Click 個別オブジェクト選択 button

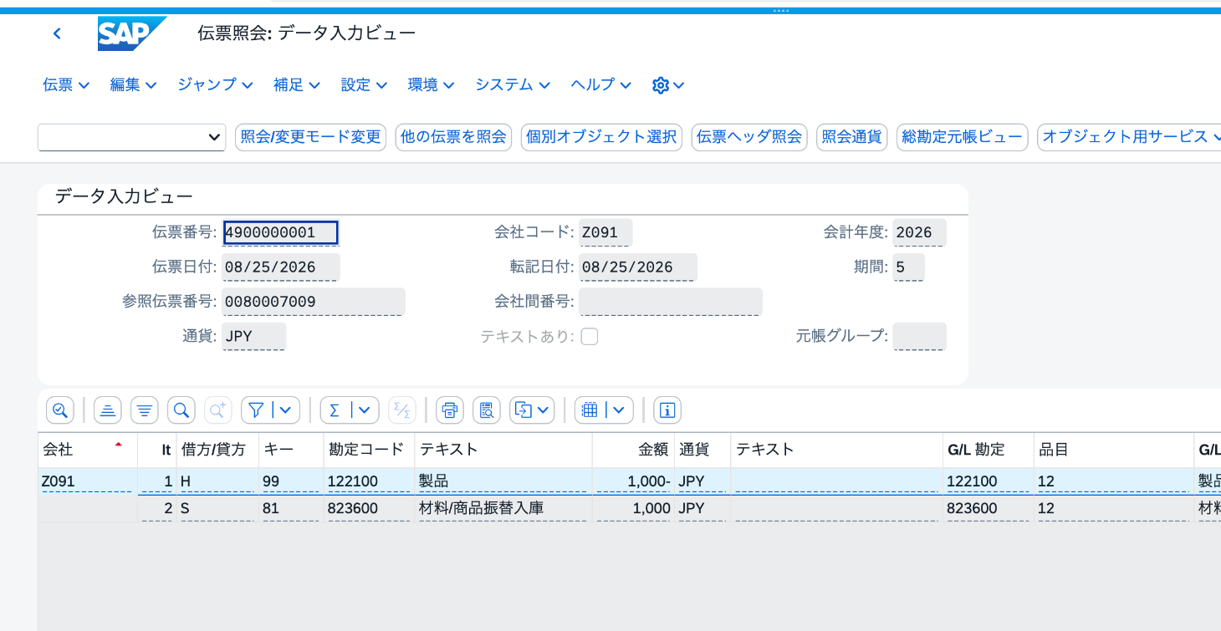(x=601, y=137)
